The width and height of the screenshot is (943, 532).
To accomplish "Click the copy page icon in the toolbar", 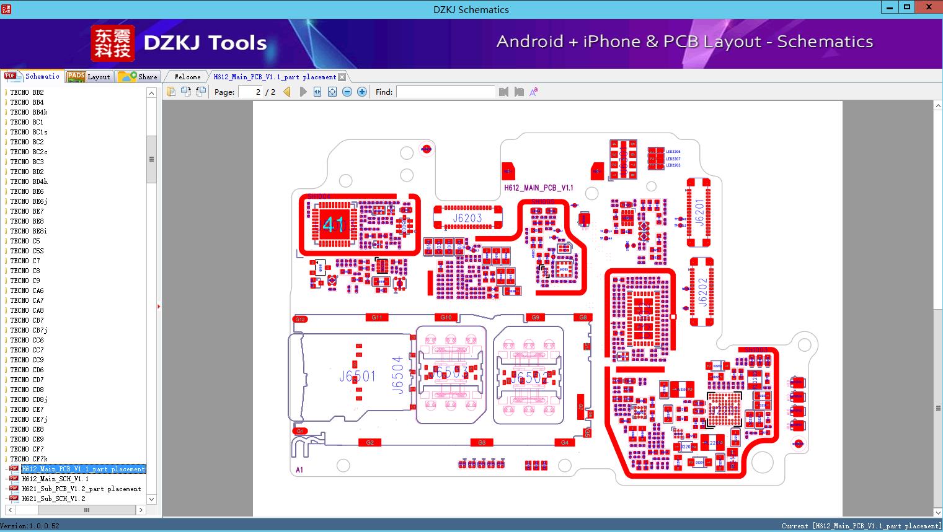I will pyautogui.click(x=171, y=92).
